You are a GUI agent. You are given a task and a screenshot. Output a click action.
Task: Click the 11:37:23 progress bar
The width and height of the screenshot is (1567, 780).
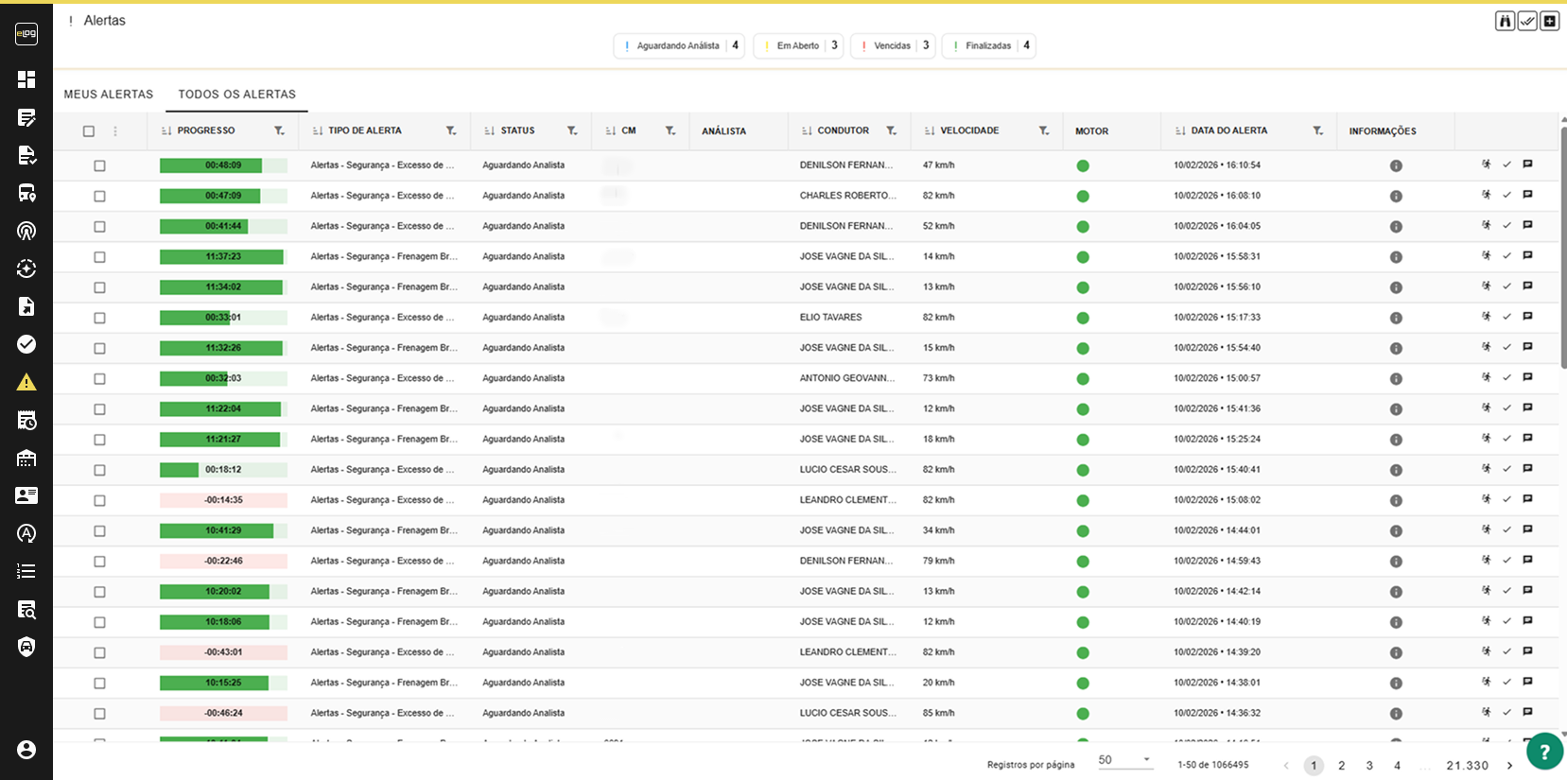click(x=223, y=256)
